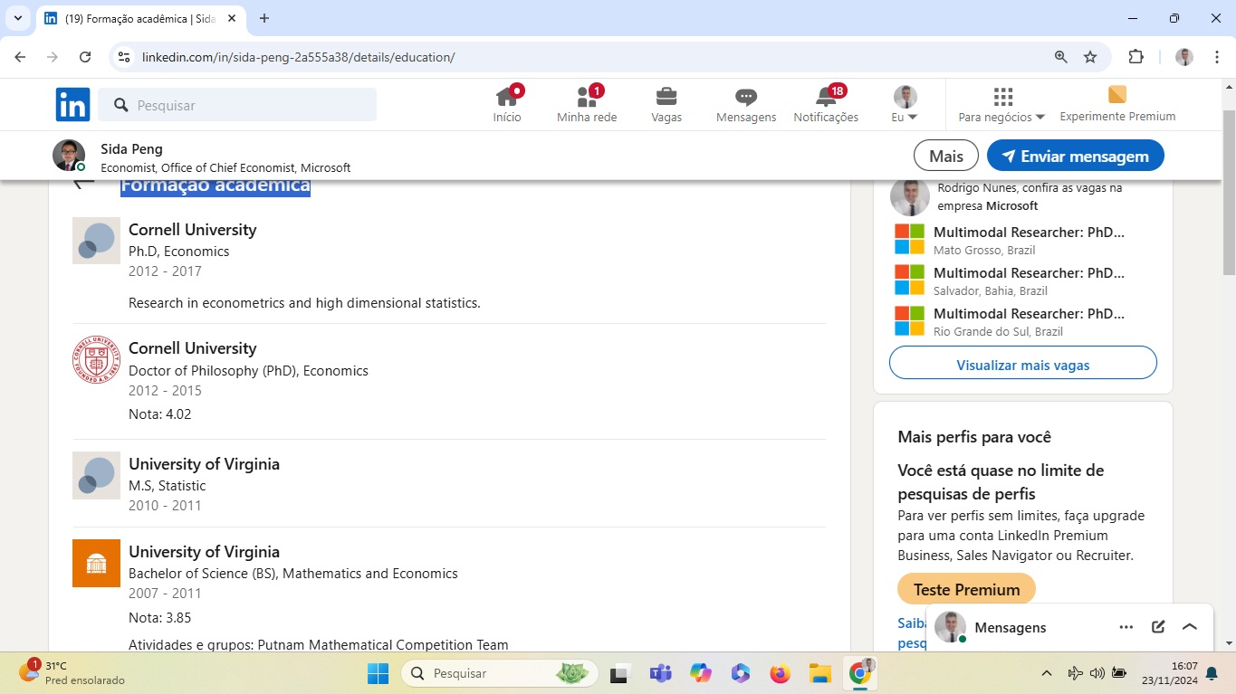Open Multimodal Researcher job in Salvador, Bahia

pos(1029,273)
